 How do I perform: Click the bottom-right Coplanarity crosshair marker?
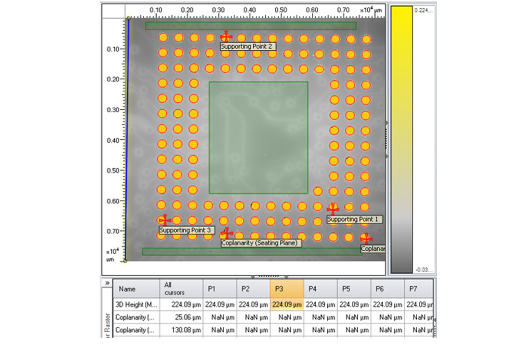[366, 238]
